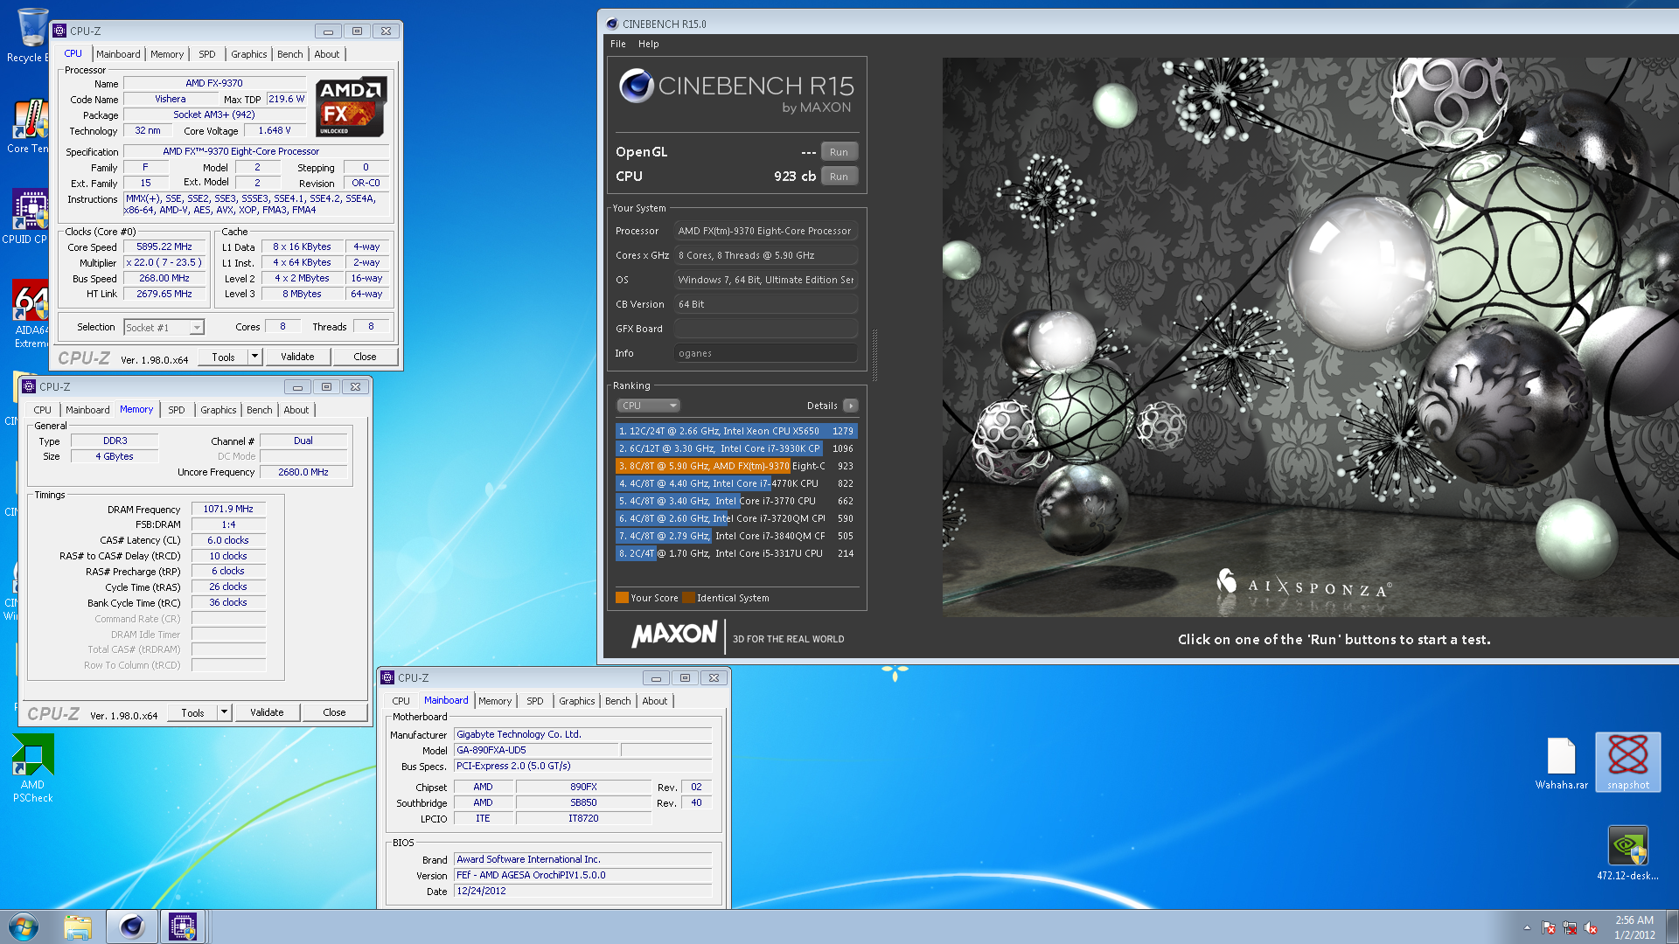
Task: Click the rendered AIXSPONZA scene image
Action: click(x=1310, y=337)
